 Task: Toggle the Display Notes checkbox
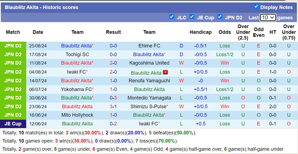coord(256,6)
